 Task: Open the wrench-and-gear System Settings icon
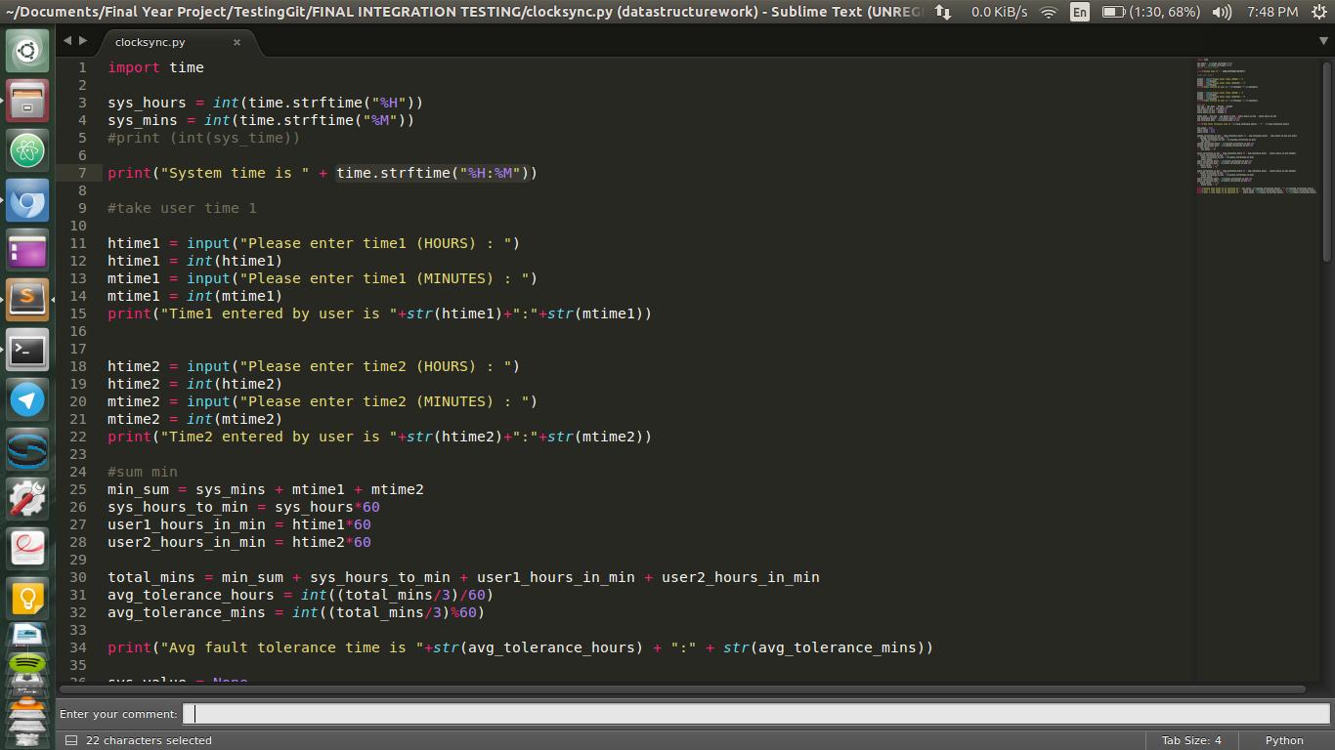point(27,498)
